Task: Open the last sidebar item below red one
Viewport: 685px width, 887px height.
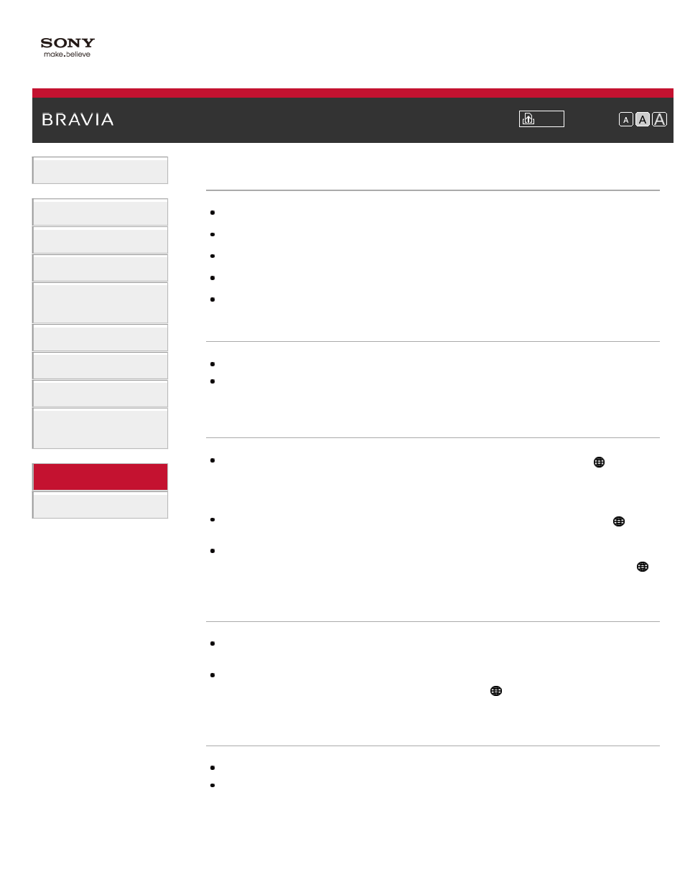Action: [100, 505]
